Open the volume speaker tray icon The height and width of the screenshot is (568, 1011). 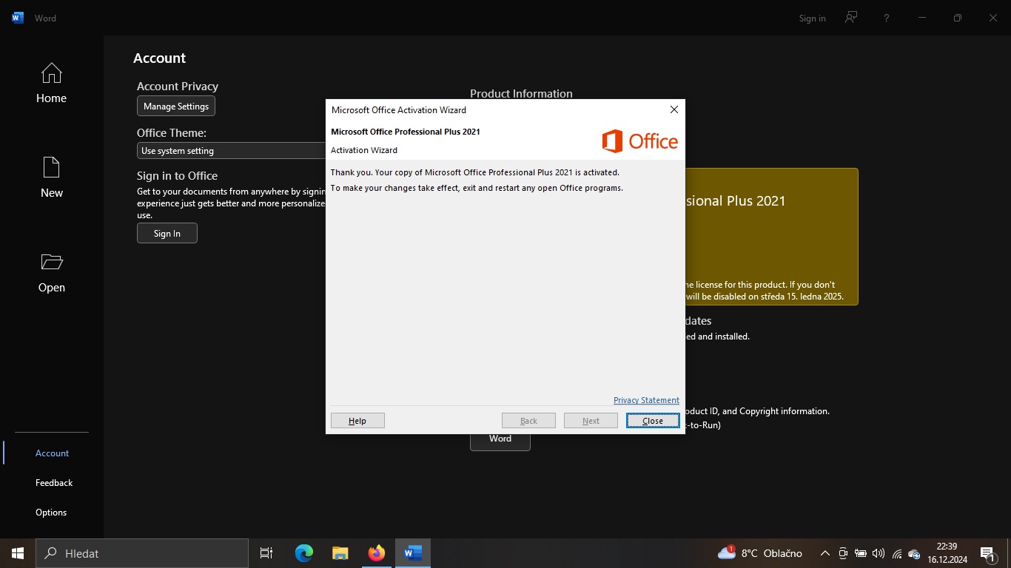coord(879,553)
